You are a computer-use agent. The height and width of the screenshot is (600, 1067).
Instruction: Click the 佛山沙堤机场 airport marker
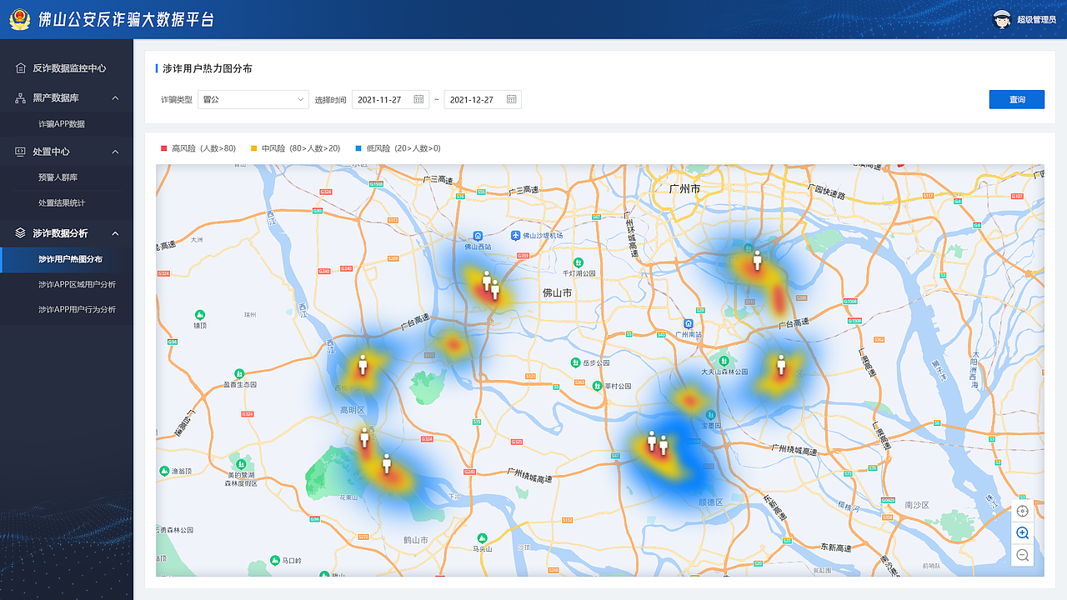(515, 236)
